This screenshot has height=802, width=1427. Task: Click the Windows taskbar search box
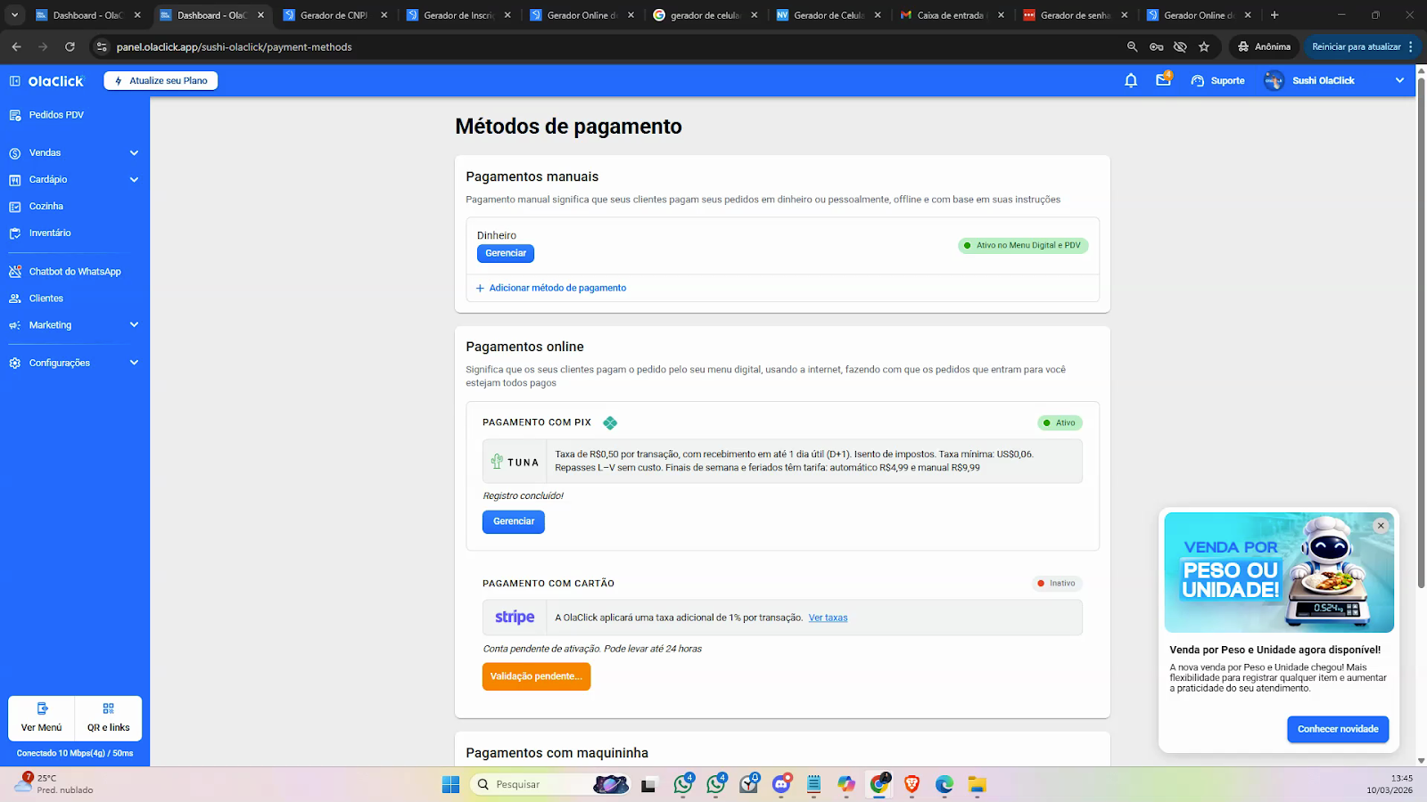pos(535,784)
